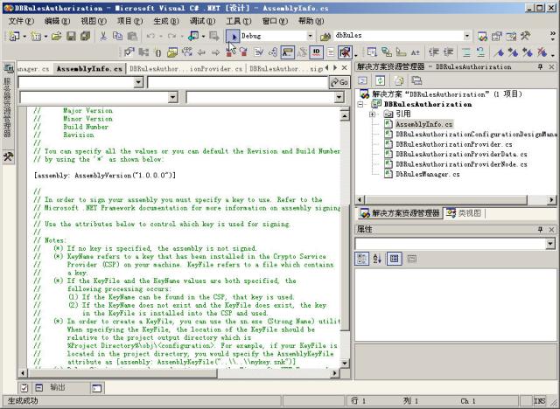Click the Increase Indent icon
560x409 pixels.
[448, 52]
